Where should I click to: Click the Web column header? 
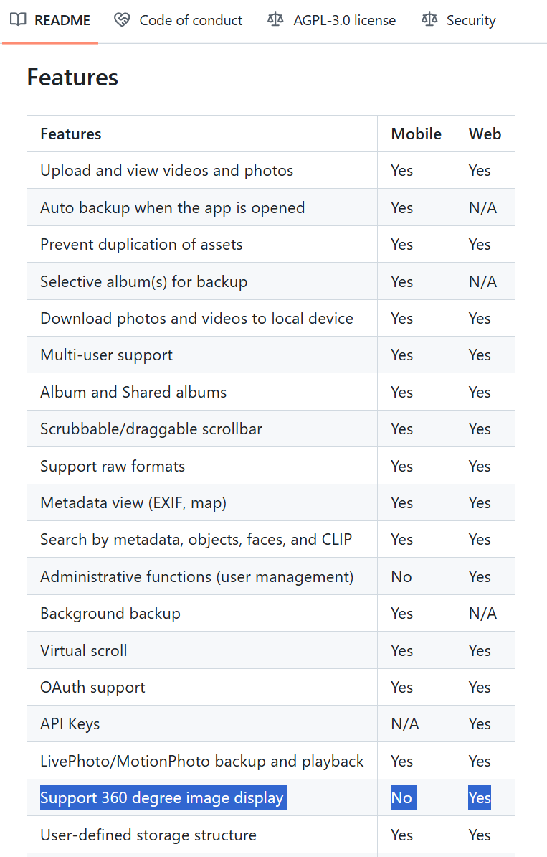click(x=485, y=134)
